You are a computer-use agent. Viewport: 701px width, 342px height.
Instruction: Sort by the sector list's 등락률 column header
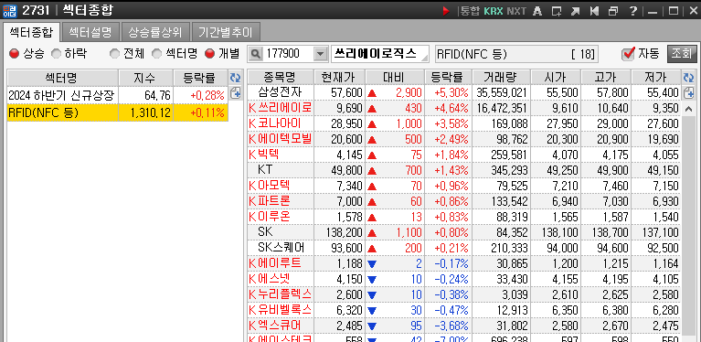coord(201,78)
